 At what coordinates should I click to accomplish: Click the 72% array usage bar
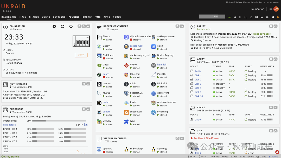coord(212,16)
